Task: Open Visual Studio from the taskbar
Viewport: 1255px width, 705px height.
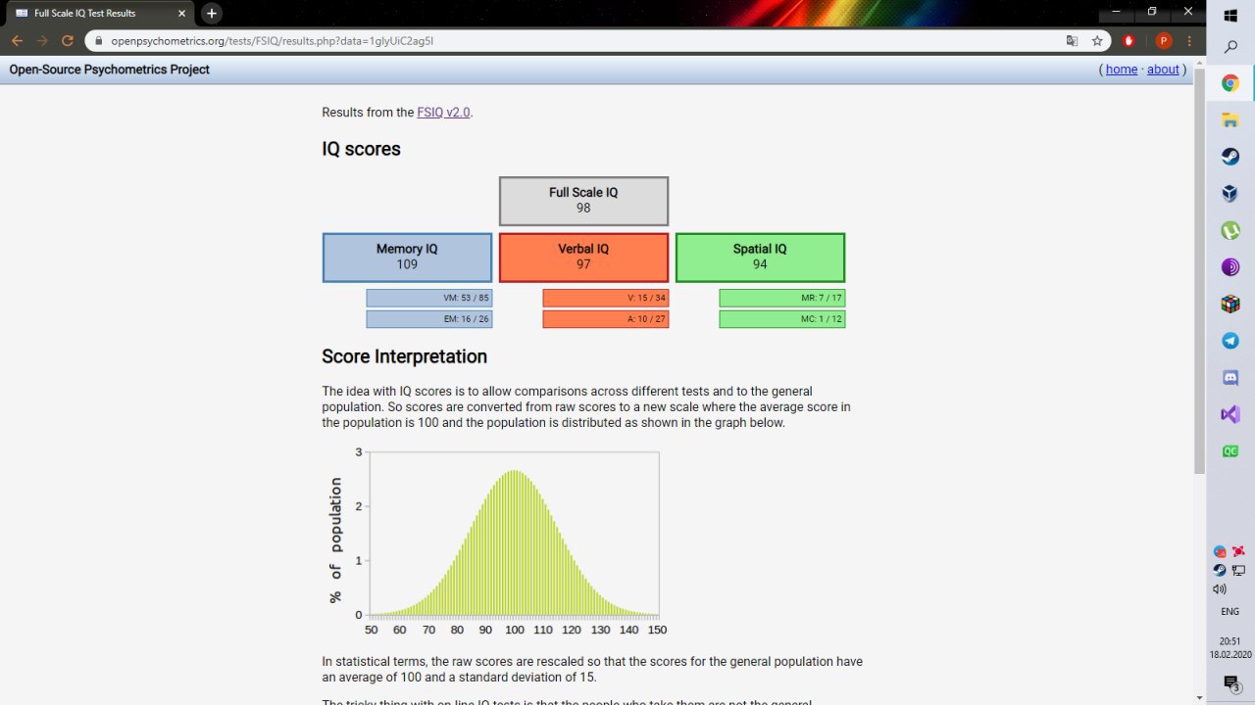Action: (x=1230, y=415)
